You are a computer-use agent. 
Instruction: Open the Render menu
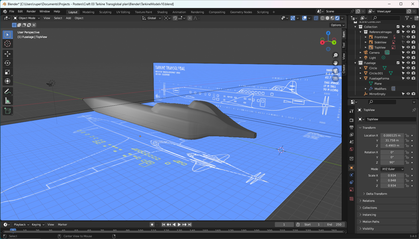(31, 11)
